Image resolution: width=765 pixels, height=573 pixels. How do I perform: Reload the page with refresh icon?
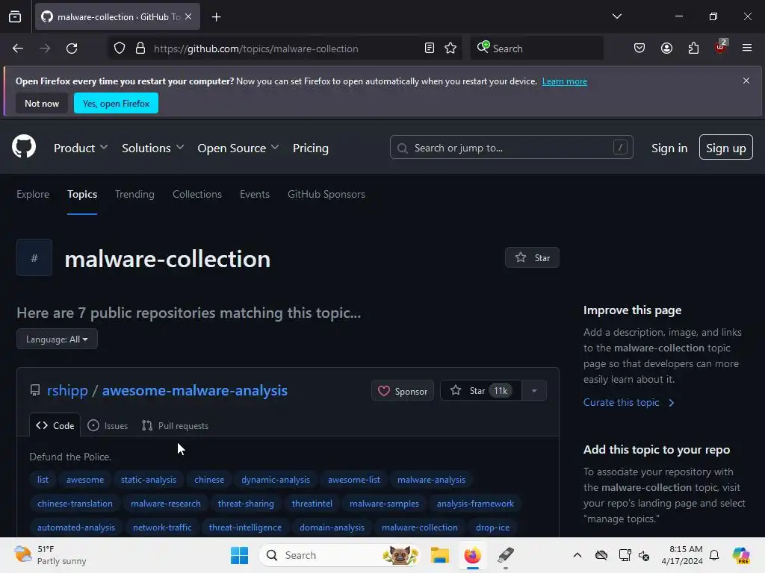pos(72,48)
